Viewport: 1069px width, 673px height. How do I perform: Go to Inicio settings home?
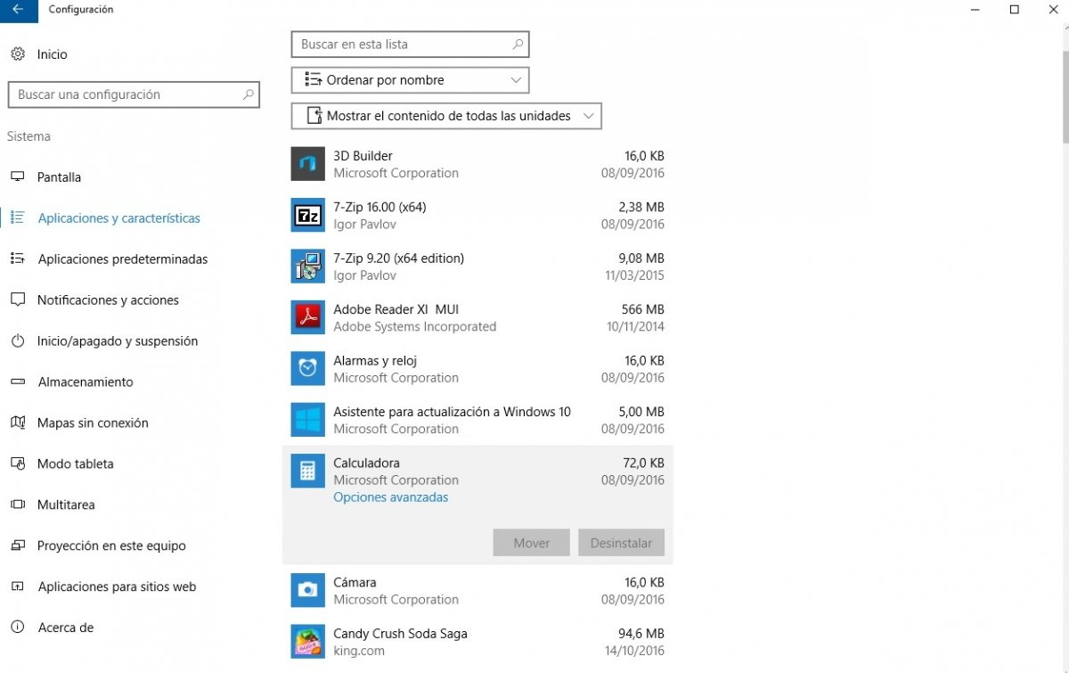coord(52,54)
